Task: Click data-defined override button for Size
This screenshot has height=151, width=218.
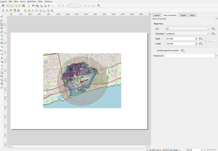Action: click(x=213, y=29)
